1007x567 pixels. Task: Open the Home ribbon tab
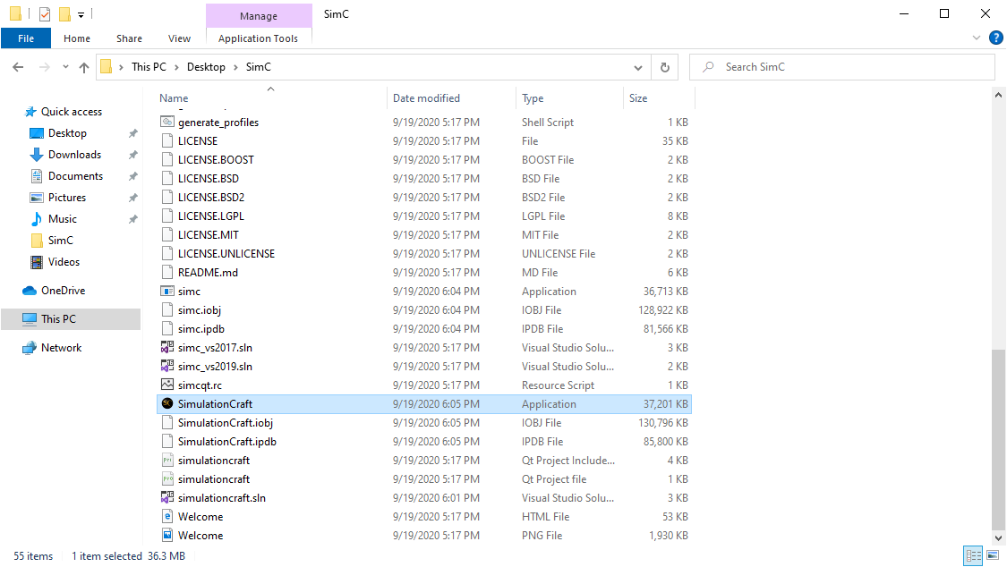coord(77,38)
